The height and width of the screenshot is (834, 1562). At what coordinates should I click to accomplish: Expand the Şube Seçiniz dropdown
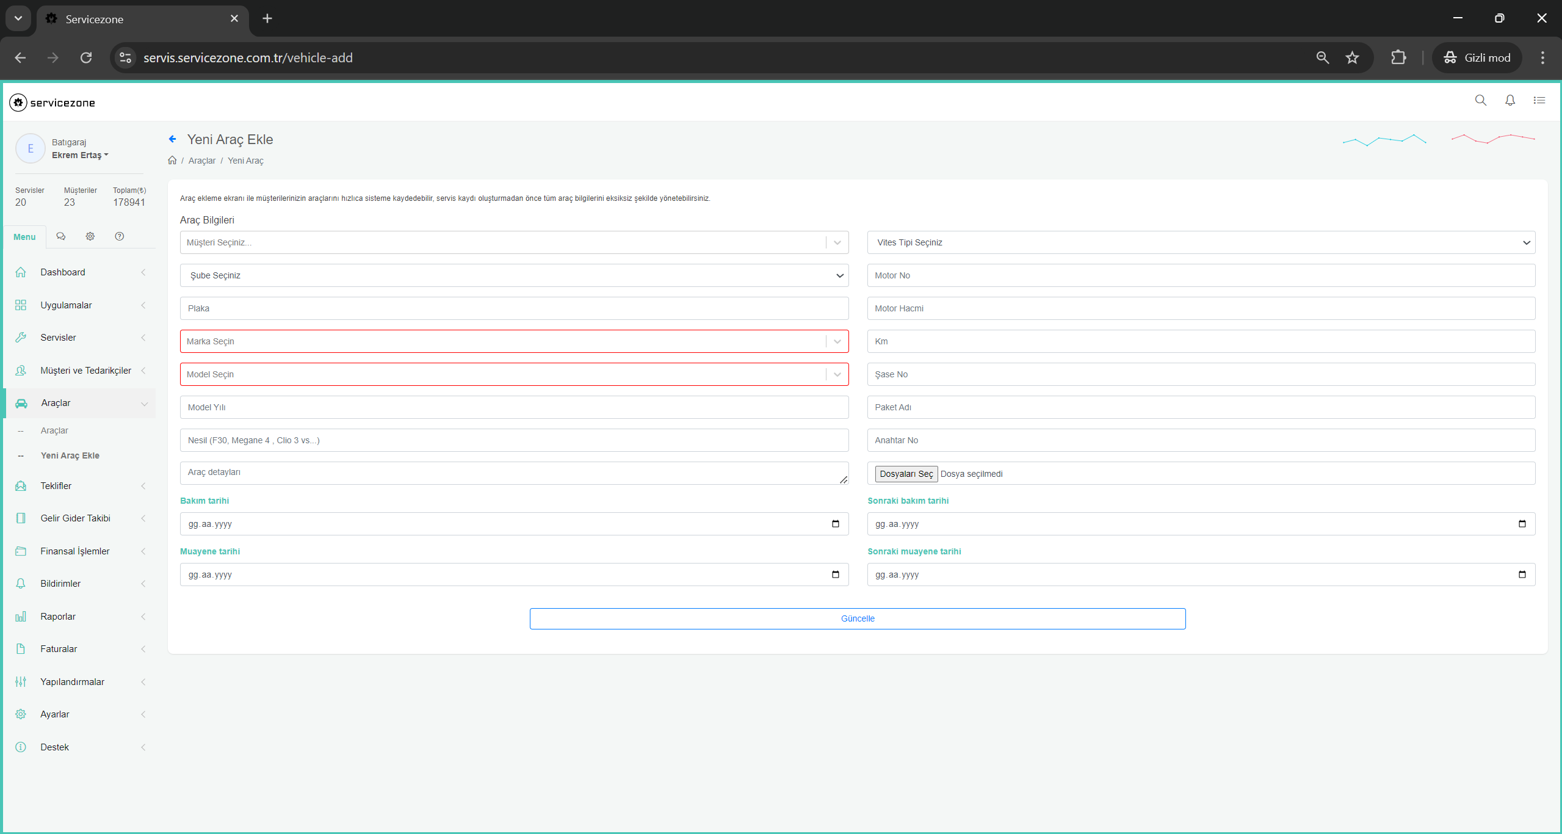[513, 275]
